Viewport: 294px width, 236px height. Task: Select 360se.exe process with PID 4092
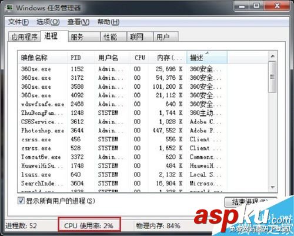[122, 95]
